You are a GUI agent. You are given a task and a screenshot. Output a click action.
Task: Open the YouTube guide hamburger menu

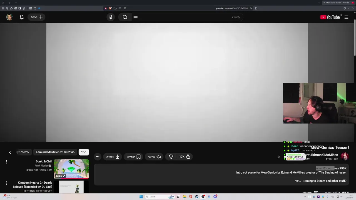click(346, 17)
